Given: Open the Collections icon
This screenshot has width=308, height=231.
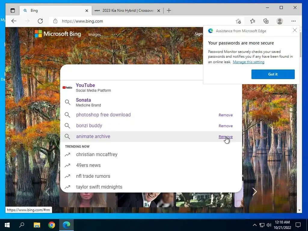Looking at the screenshot, I should [266, 21].
